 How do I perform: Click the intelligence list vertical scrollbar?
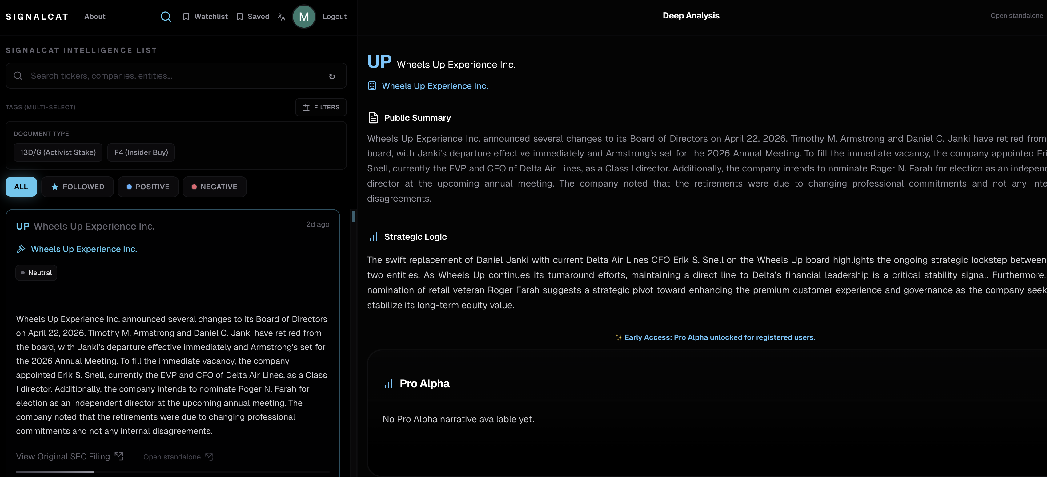pyautogui.click(x=354, y=216)
